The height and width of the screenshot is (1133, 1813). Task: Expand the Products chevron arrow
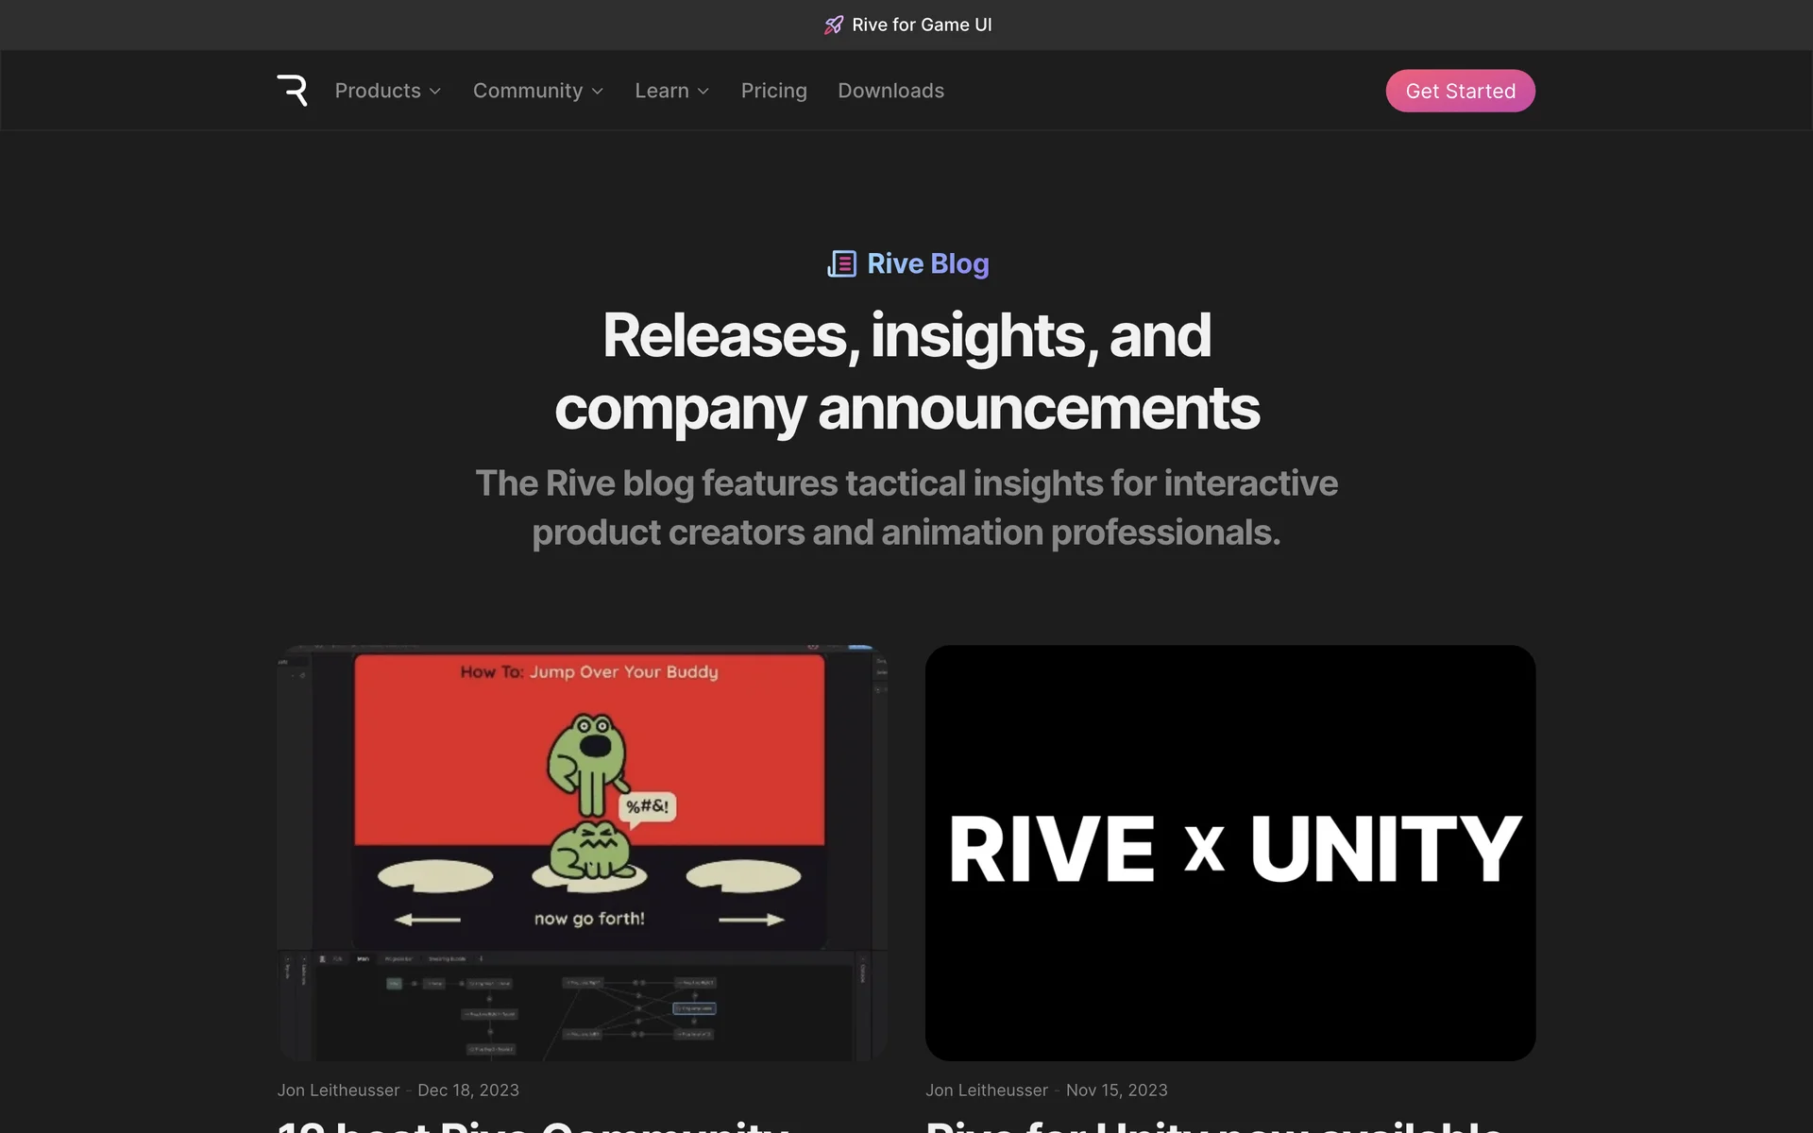click(x=435, y=92)
